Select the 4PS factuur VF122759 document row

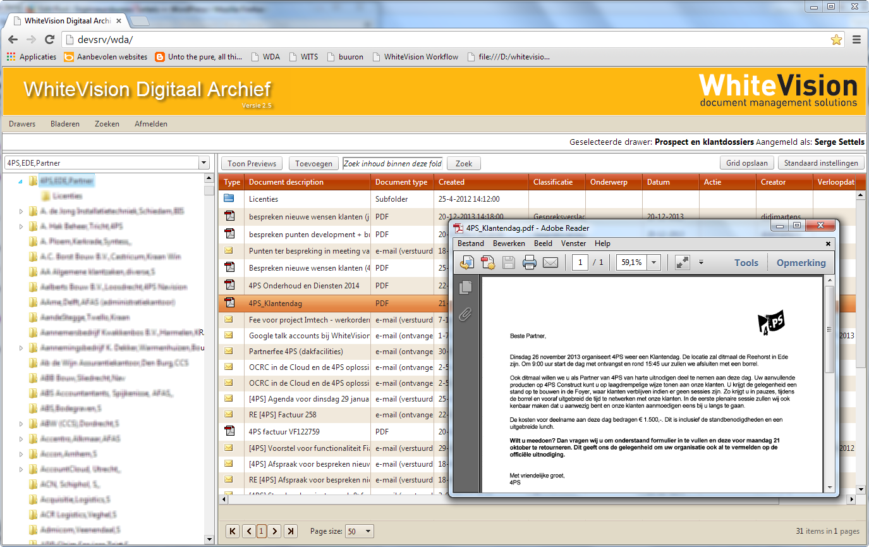(284, 432)
